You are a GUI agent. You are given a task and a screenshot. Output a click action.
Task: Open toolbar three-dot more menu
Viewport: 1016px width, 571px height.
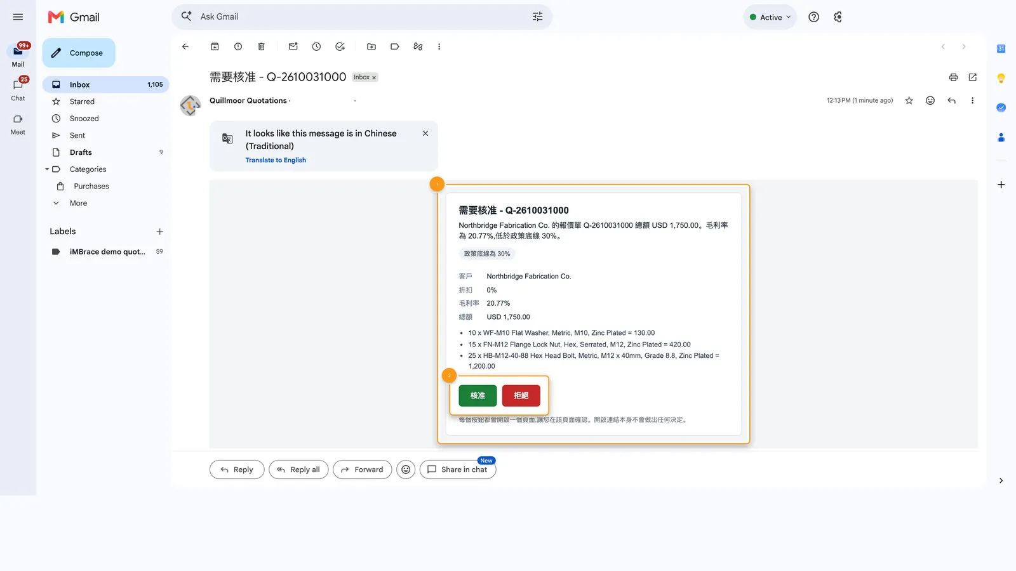click(439, 46)
